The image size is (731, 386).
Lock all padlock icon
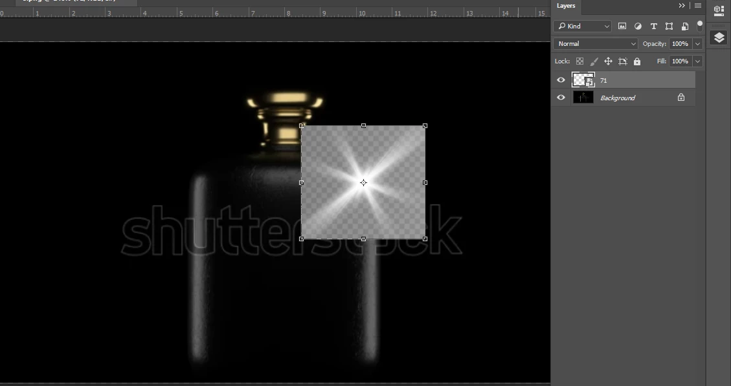637,61
